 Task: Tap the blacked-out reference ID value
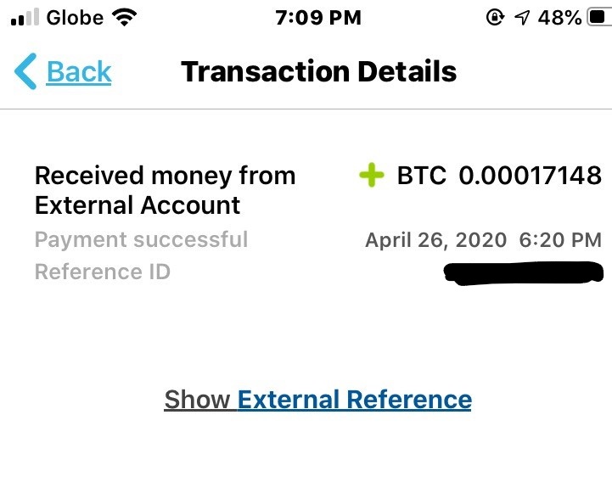tap(524, 272)
